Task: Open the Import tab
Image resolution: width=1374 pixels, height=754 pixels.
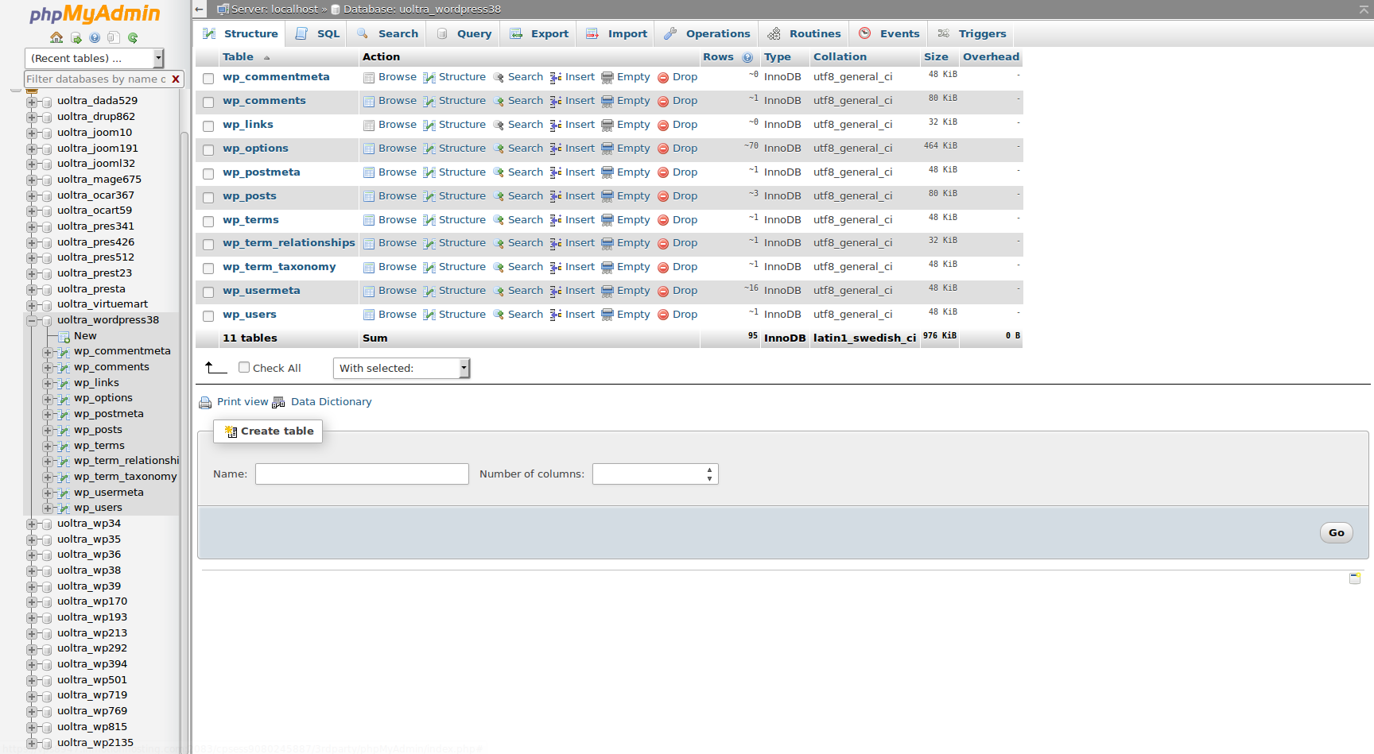Action: [x=616, y=33]
